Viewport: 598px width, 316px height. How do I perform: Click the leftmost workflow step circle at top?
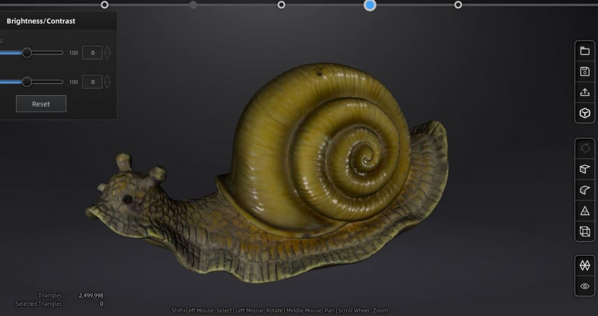point(105,5)
